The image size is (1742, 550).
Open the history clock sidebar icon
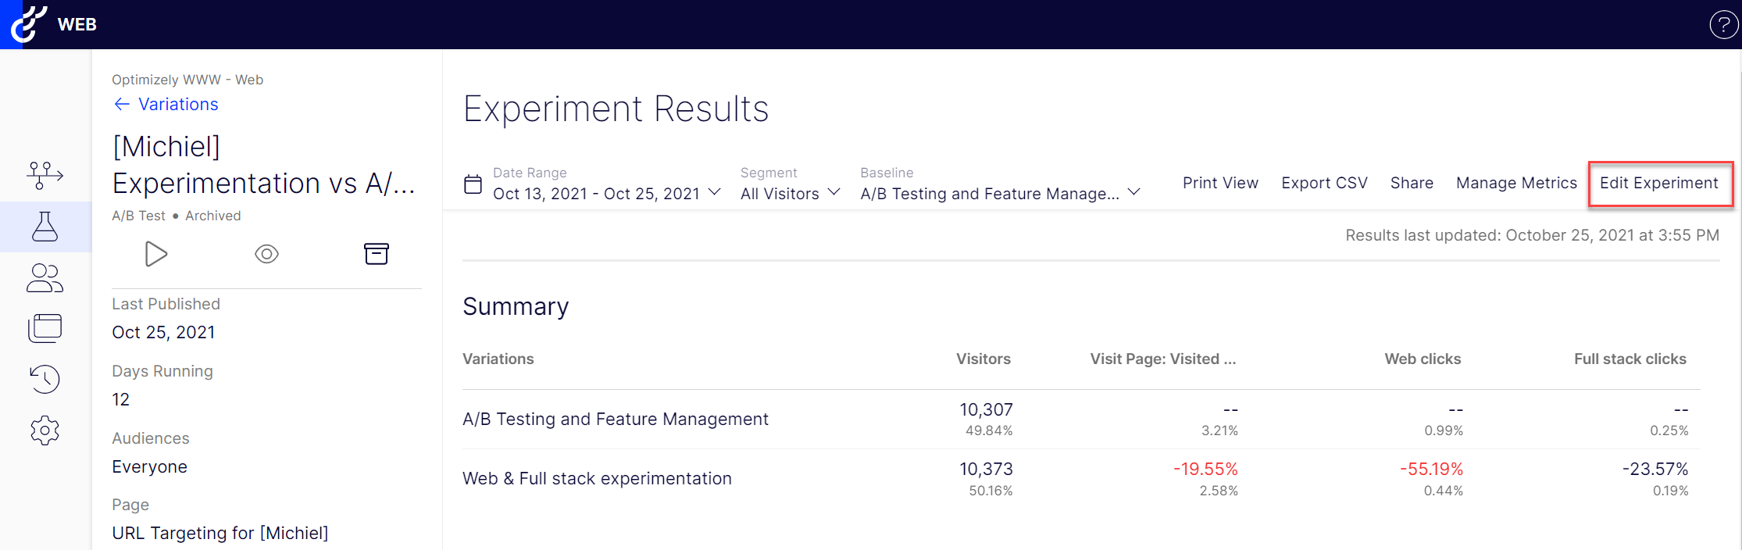(45, 379)
